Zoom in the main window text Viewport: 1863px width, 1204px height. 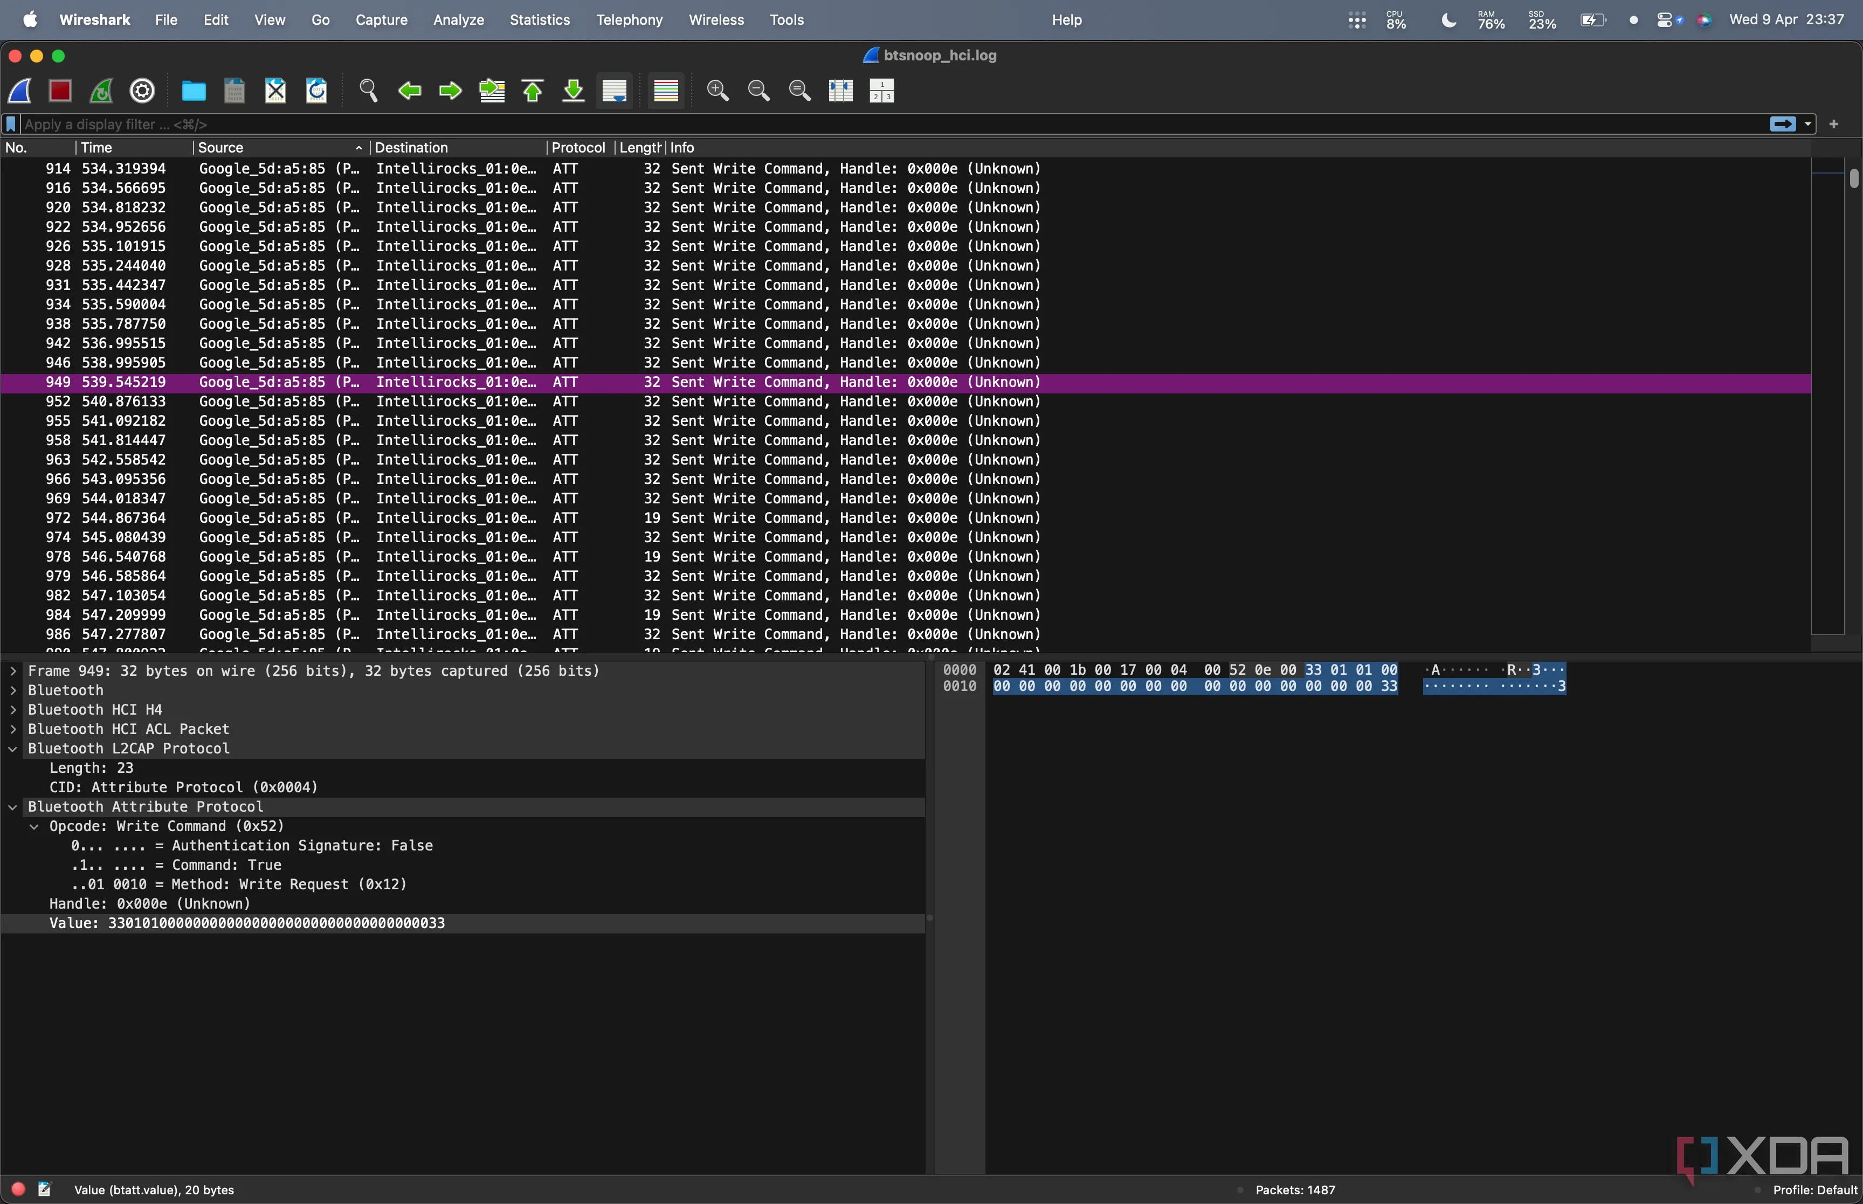pos(717,91)
